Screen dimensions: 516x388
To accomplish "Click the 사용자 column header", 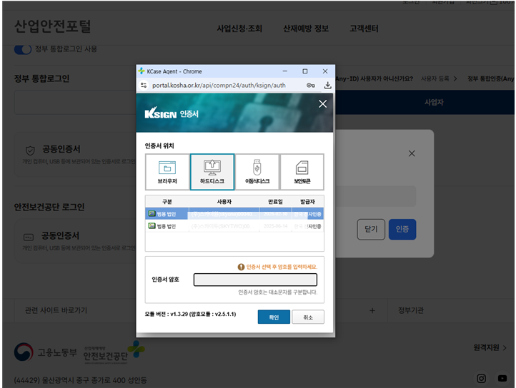I will pos(224,201).
